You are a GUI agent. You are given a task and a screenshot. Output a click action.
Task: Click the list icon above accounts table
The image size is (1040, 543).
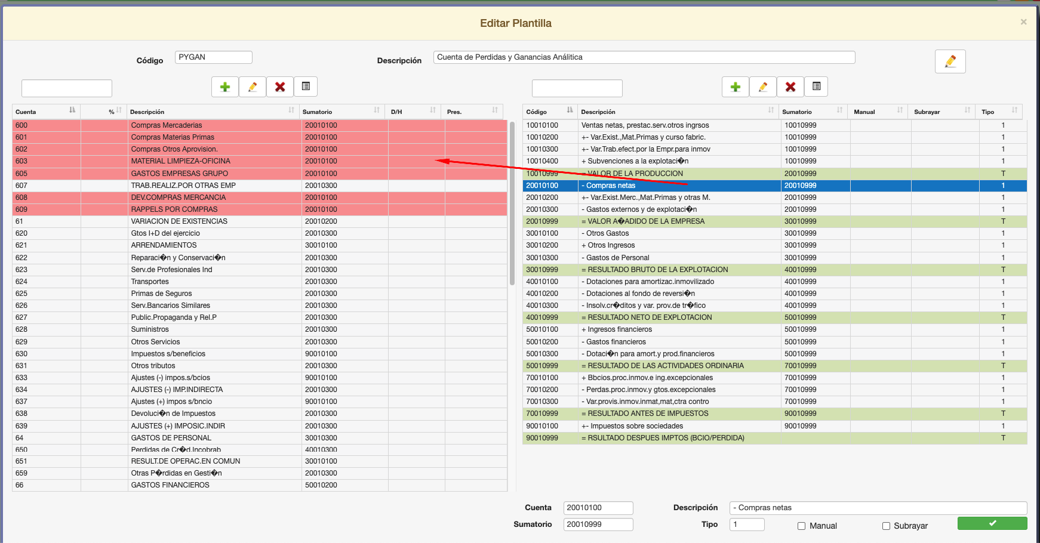click(306, 87)
